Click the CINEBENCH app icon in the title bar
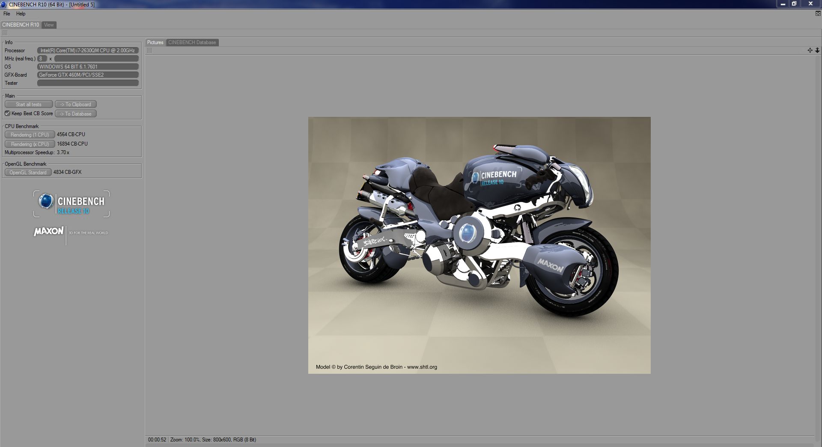Image resolution: width=822 pixels, height=447 pixels. click(4, 4)
